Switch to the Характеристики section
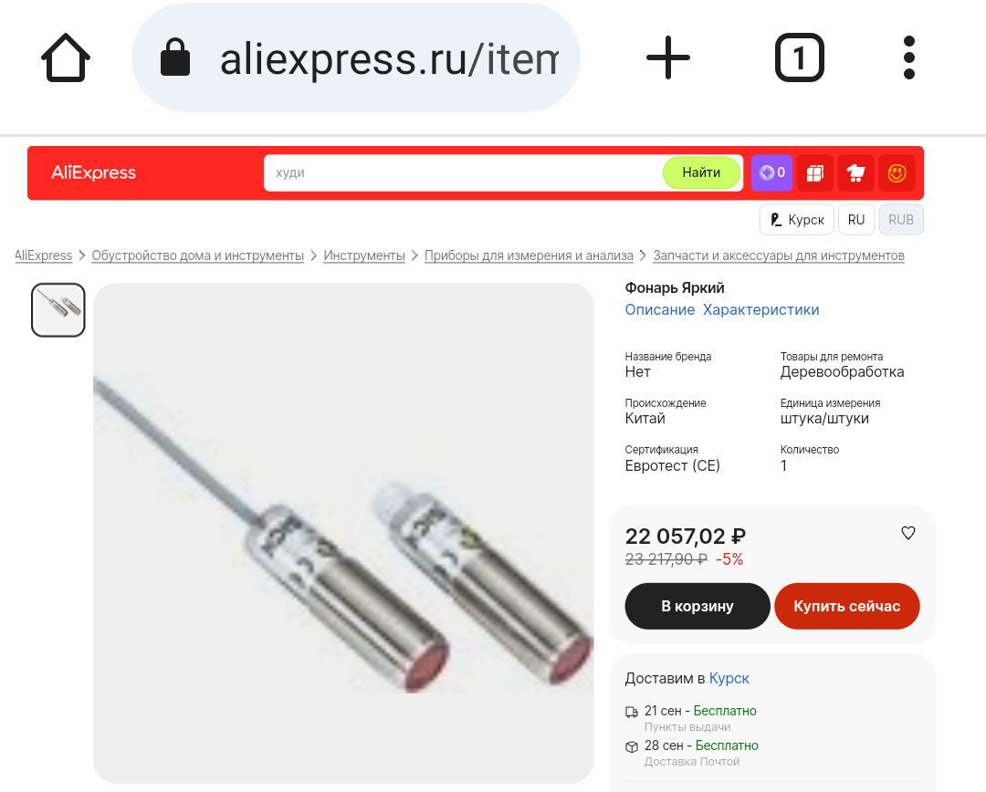Viewport: 986px width, 792px height. click(760, 310)
